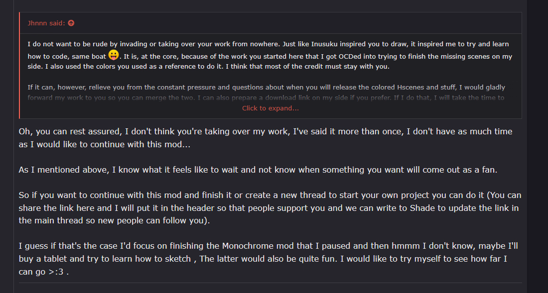548x293 pixels.
Task: Click the "So if you want to continue" paragraph
Action: click(269, 207)
